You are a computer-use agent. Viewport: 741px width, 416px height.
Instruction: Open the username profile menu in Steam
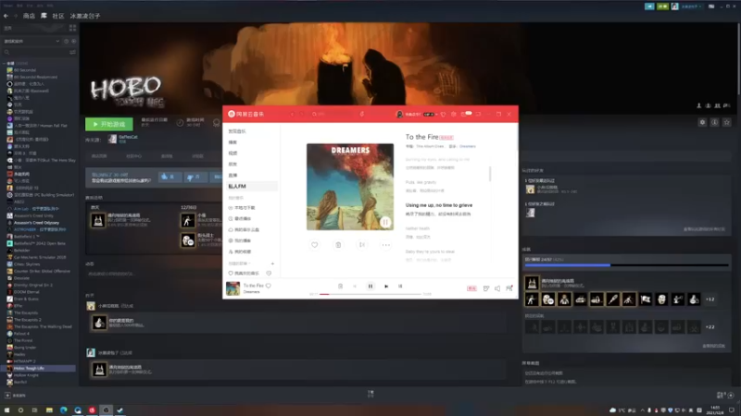click(85, 16)
